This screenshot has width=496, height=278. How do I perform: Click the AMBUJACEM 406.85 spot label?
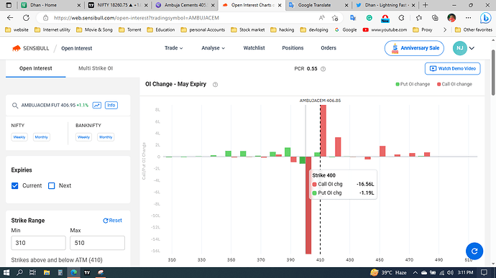tap(320, 101)
